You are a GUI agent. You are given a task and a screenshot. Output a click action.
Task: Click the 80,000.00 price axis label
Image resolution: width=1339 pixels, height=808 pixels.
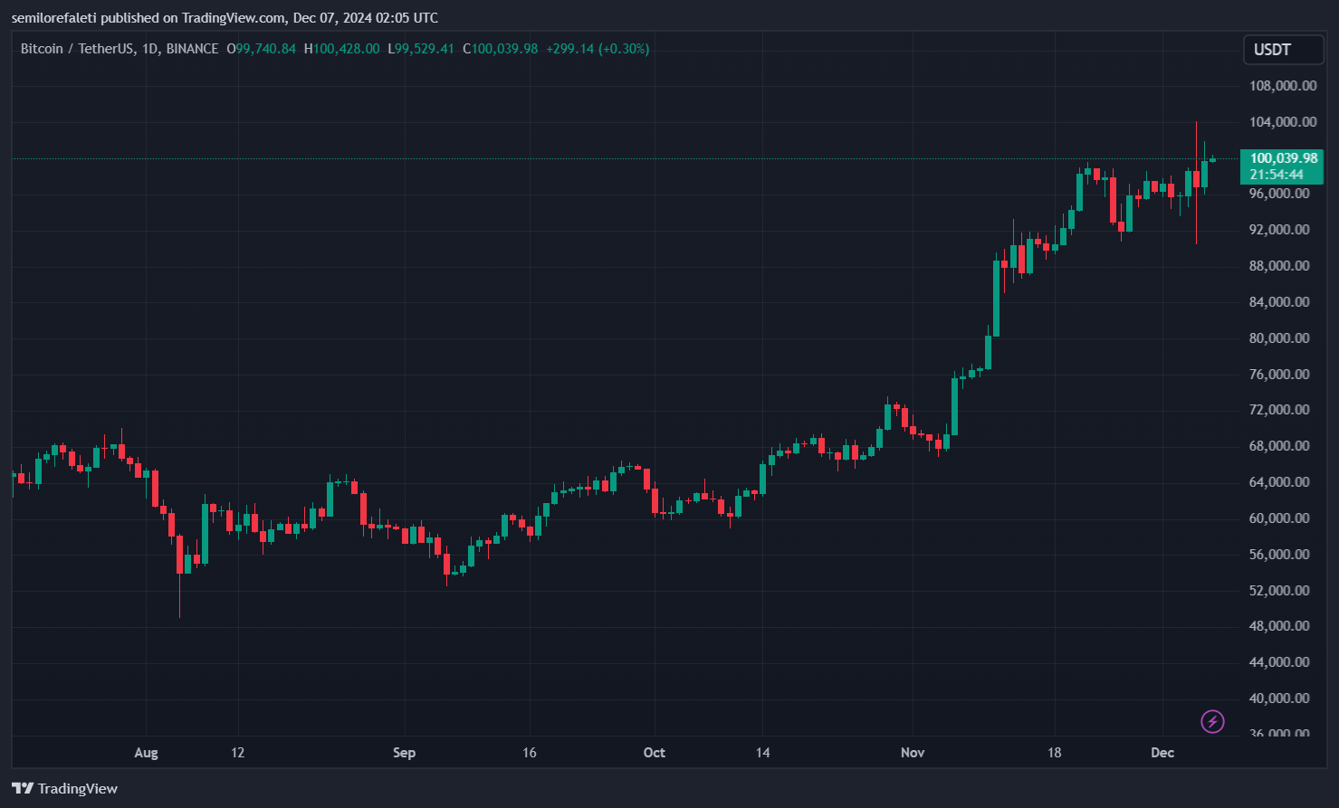[1279, 338]
